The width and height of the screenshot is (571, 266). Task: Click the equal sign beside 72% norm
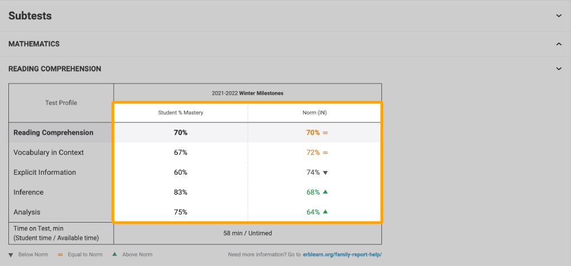point(326,152)
